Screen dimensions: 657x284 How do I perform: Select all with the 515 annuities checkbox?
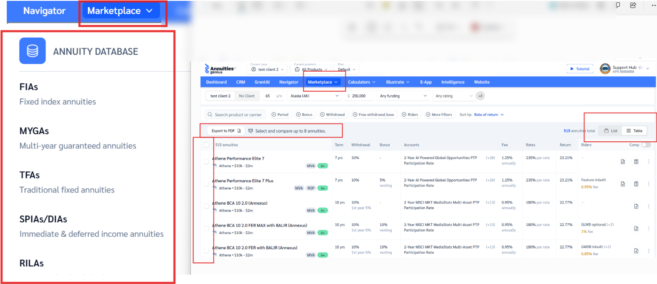coord(206,145)
